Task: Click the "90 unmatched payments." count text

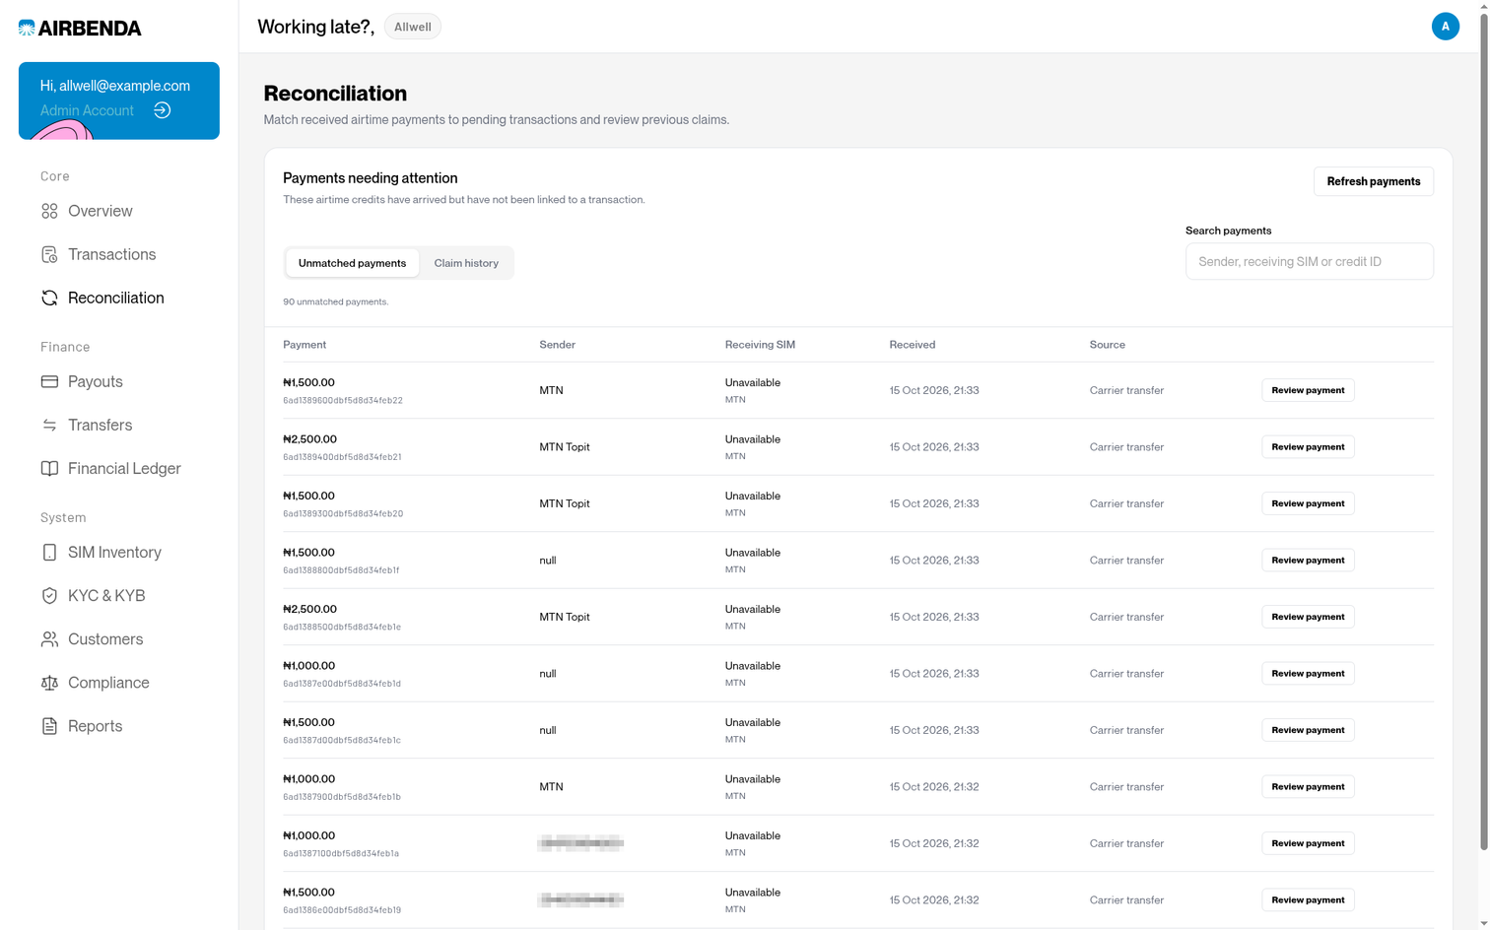Action: click(x=335, y=301)
